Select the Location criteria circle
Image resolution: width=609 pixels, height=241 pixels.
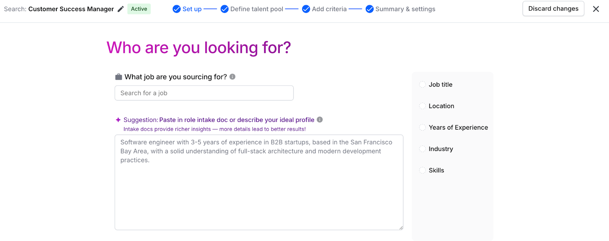click(x=422, y=106)
